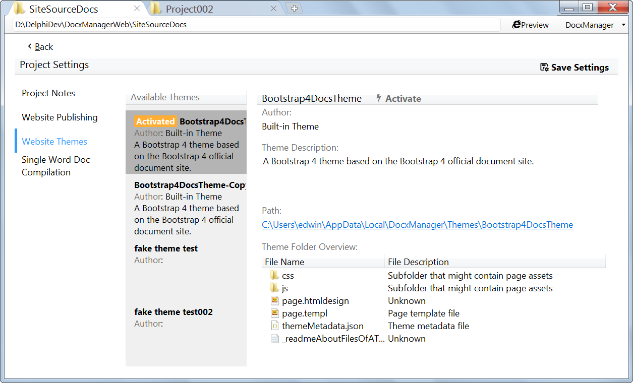Click the SiteSourceDocs tab folder icon
This screenshot has width=633, height=383.
(19, 8)
